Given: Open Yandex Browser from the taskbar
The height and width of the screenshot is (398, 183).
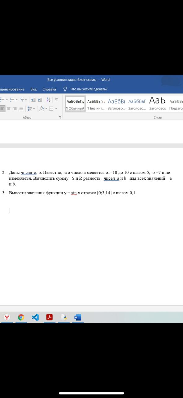Looking at the screenshot, I should coord(7,317).
